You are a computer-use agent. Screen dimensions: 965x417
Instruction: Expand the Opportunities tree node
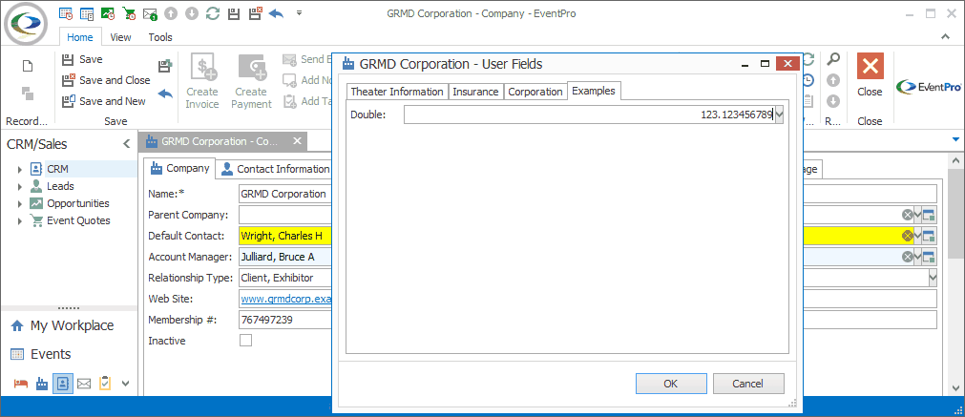click(x=20, y=203)
